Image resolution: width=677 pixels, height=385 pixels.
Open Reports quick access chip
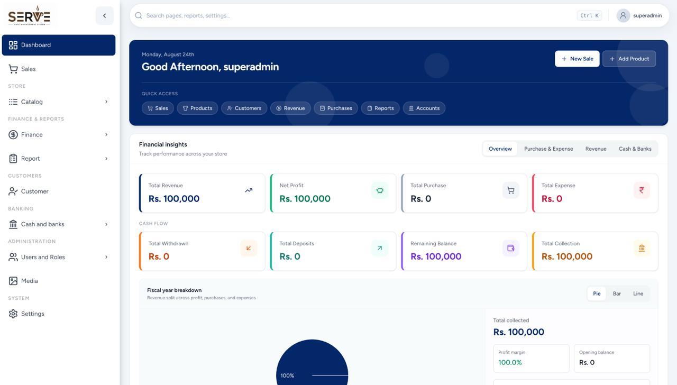coord(380,108)
